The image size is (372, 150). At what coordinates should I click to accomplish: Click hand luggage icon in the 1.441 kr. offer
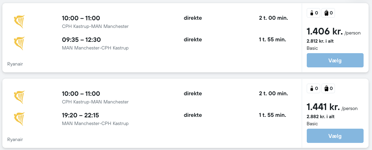coord(311,88)
